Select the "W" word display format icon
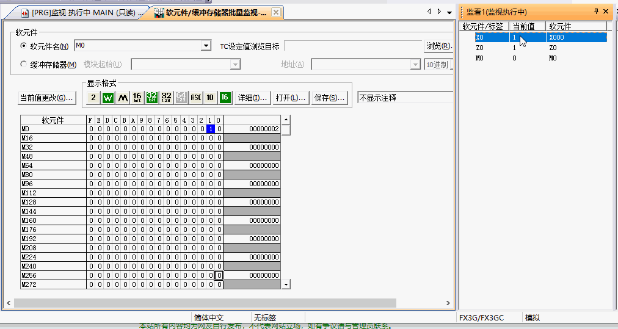 (107, 98)
